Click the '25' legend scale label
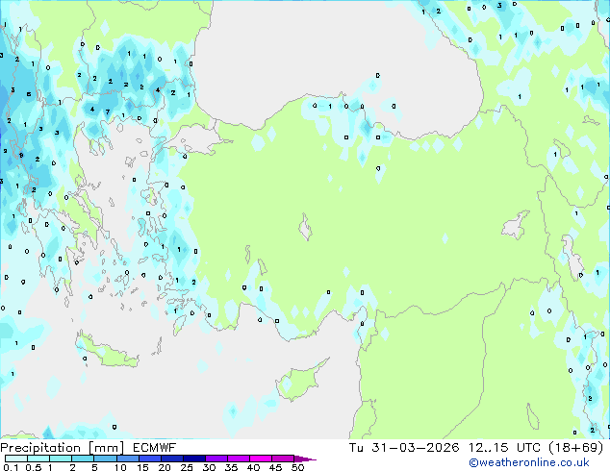The height and width of the screenshot is (471, 610). pos(187,467)
